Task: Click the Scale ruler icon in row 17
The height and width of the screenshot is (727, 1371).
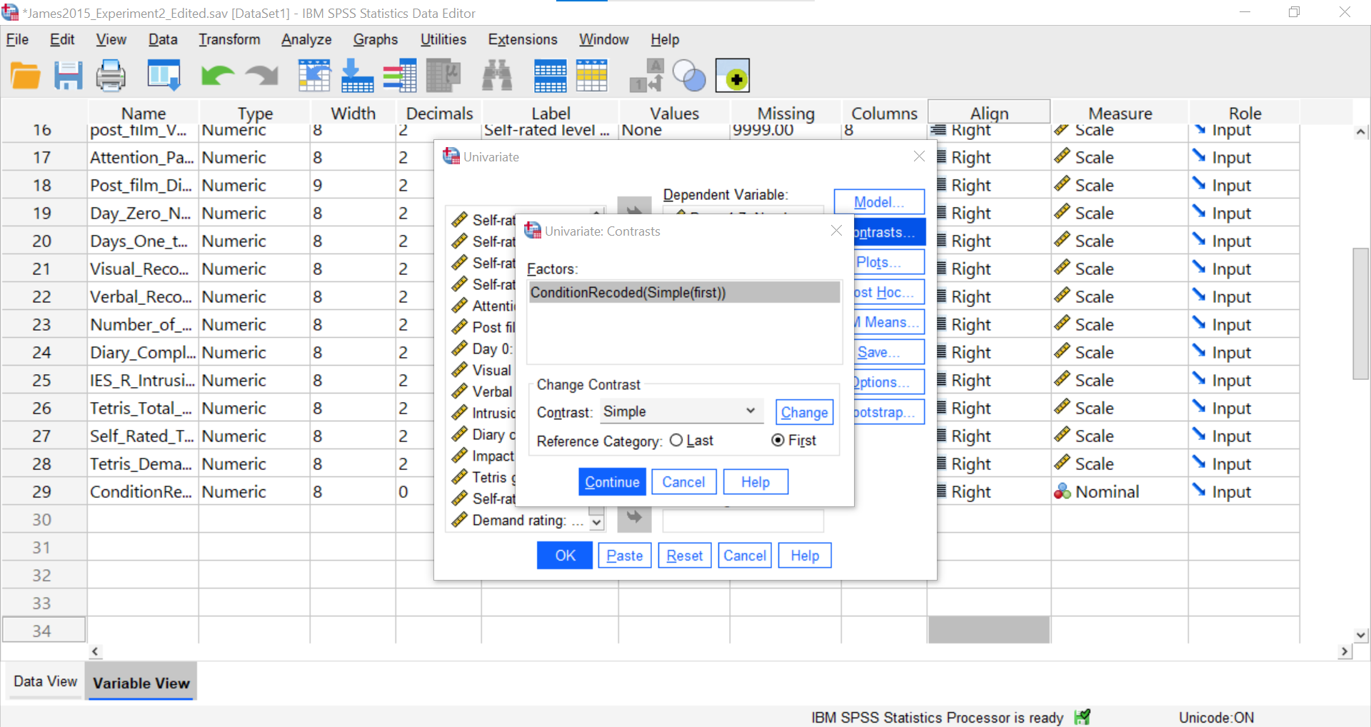Action: [x=1062, y=156]
